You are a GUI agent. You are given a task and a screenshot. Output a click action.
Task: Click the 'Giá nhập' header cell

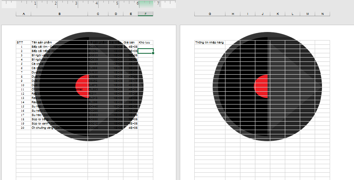pyautogui.click(x=116, y=42)
